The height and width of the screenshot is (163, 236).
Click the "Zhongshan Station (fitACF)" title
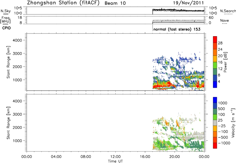(63, 3)
